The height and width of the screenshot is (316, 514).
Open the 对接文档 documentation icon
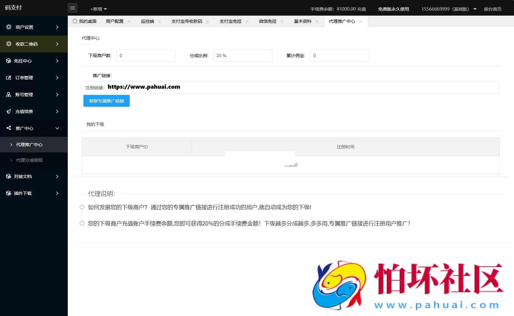8,176
